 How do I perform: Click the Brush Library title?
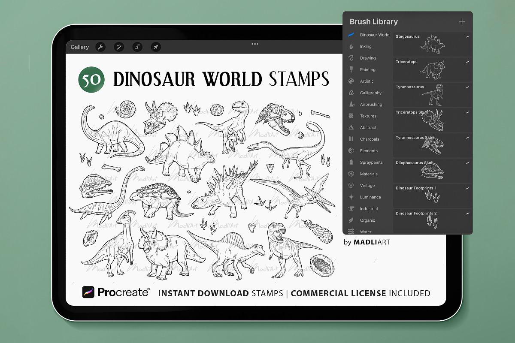coord(373,21)
